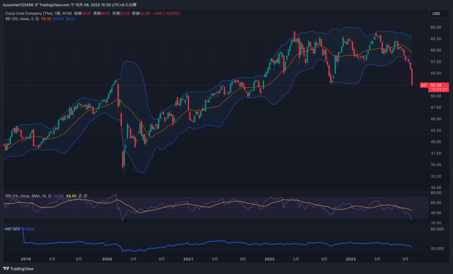Click the first RSI null-value symbol ∅
This screenshot has height=274, width=453.
pyautogui.click(x=80, y=196)
